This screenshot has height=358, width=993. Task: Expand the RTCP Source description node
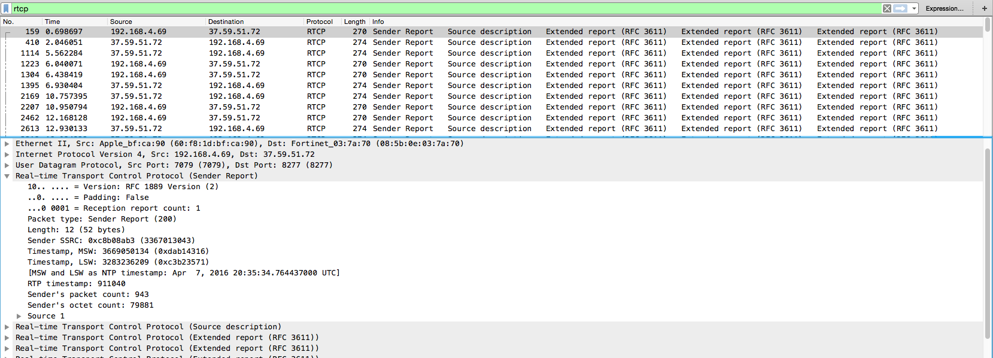(7, 327)
